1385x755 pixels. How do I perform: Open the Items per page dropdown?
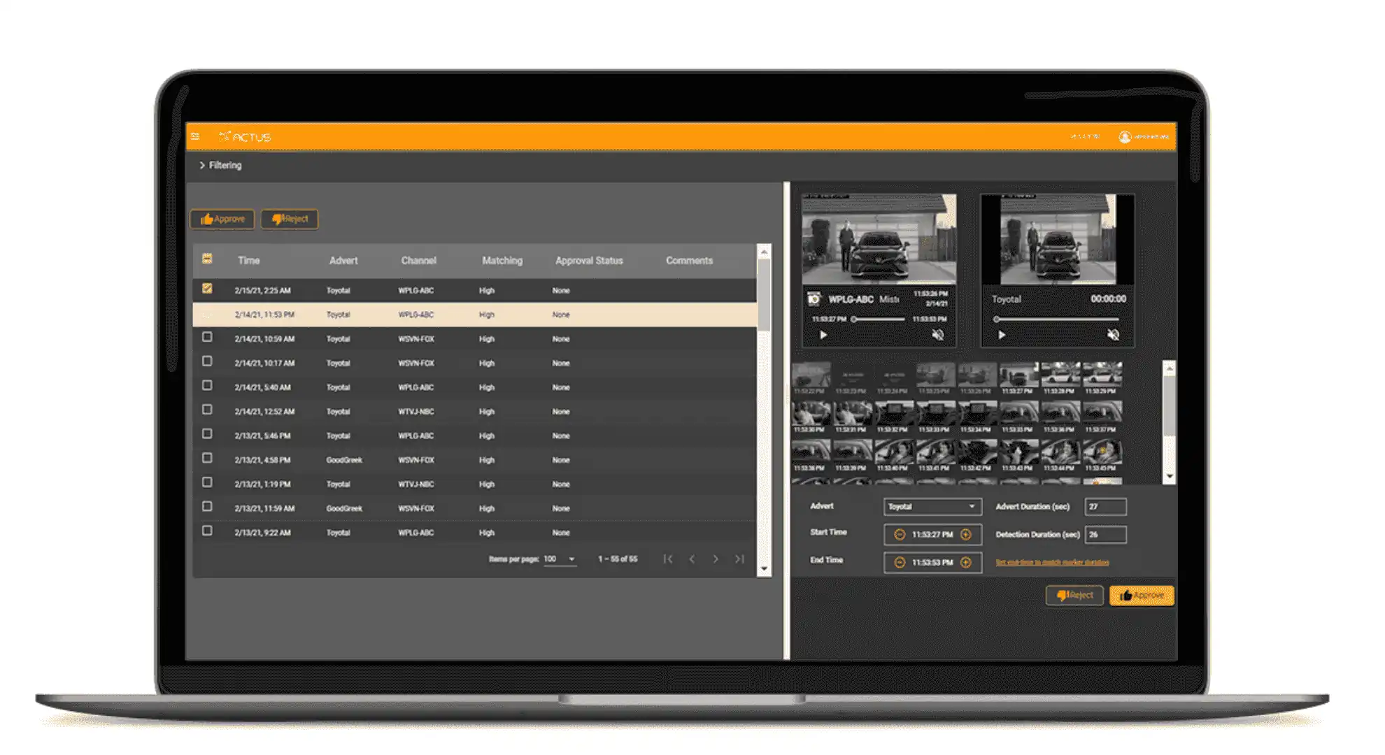560,559
